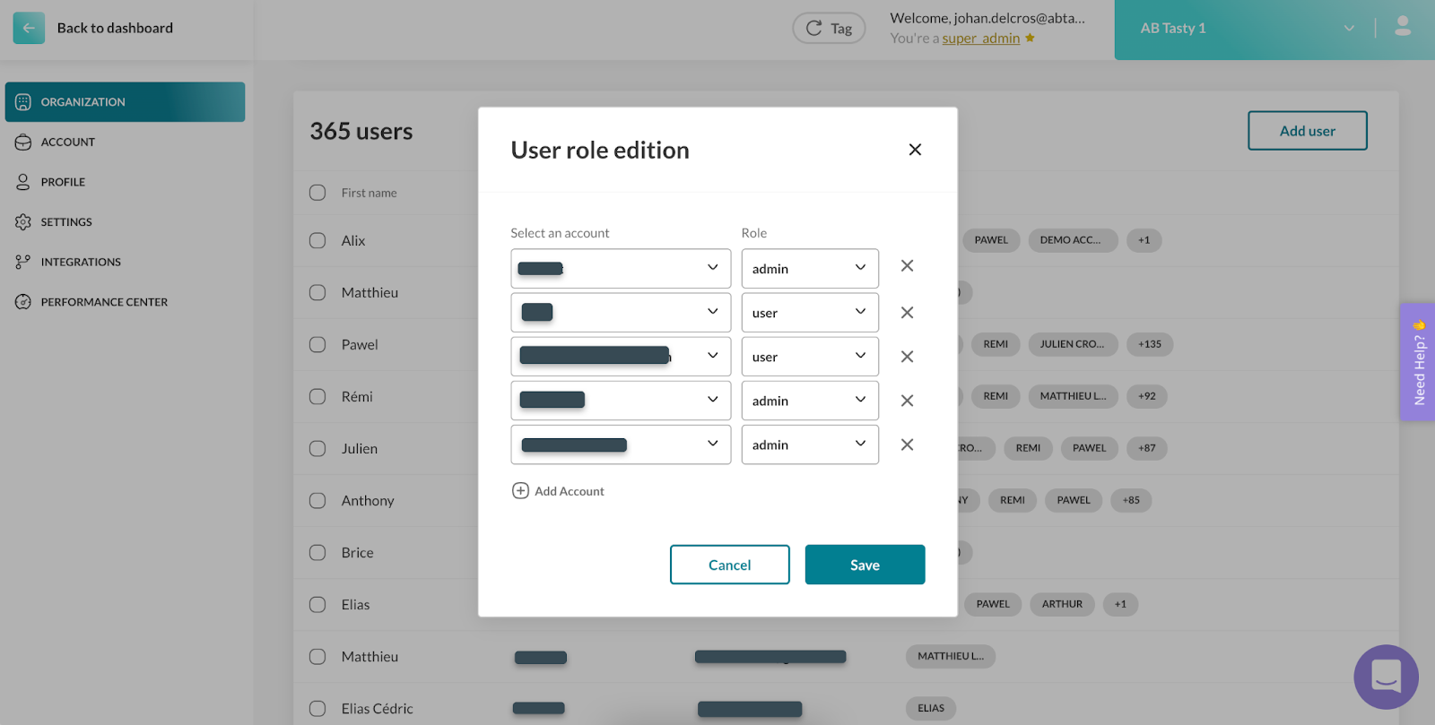Expand the first row's admin role dropdown
This screenshot has height=725, width=1435.
[x=809, y=269]
